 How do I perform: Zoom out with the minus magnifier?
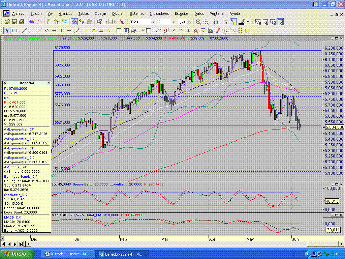[198, 22]
